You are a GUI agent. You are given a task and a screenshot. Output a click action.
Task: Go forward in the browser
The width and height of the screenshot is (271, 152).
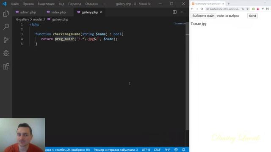[x=197, y=9]
